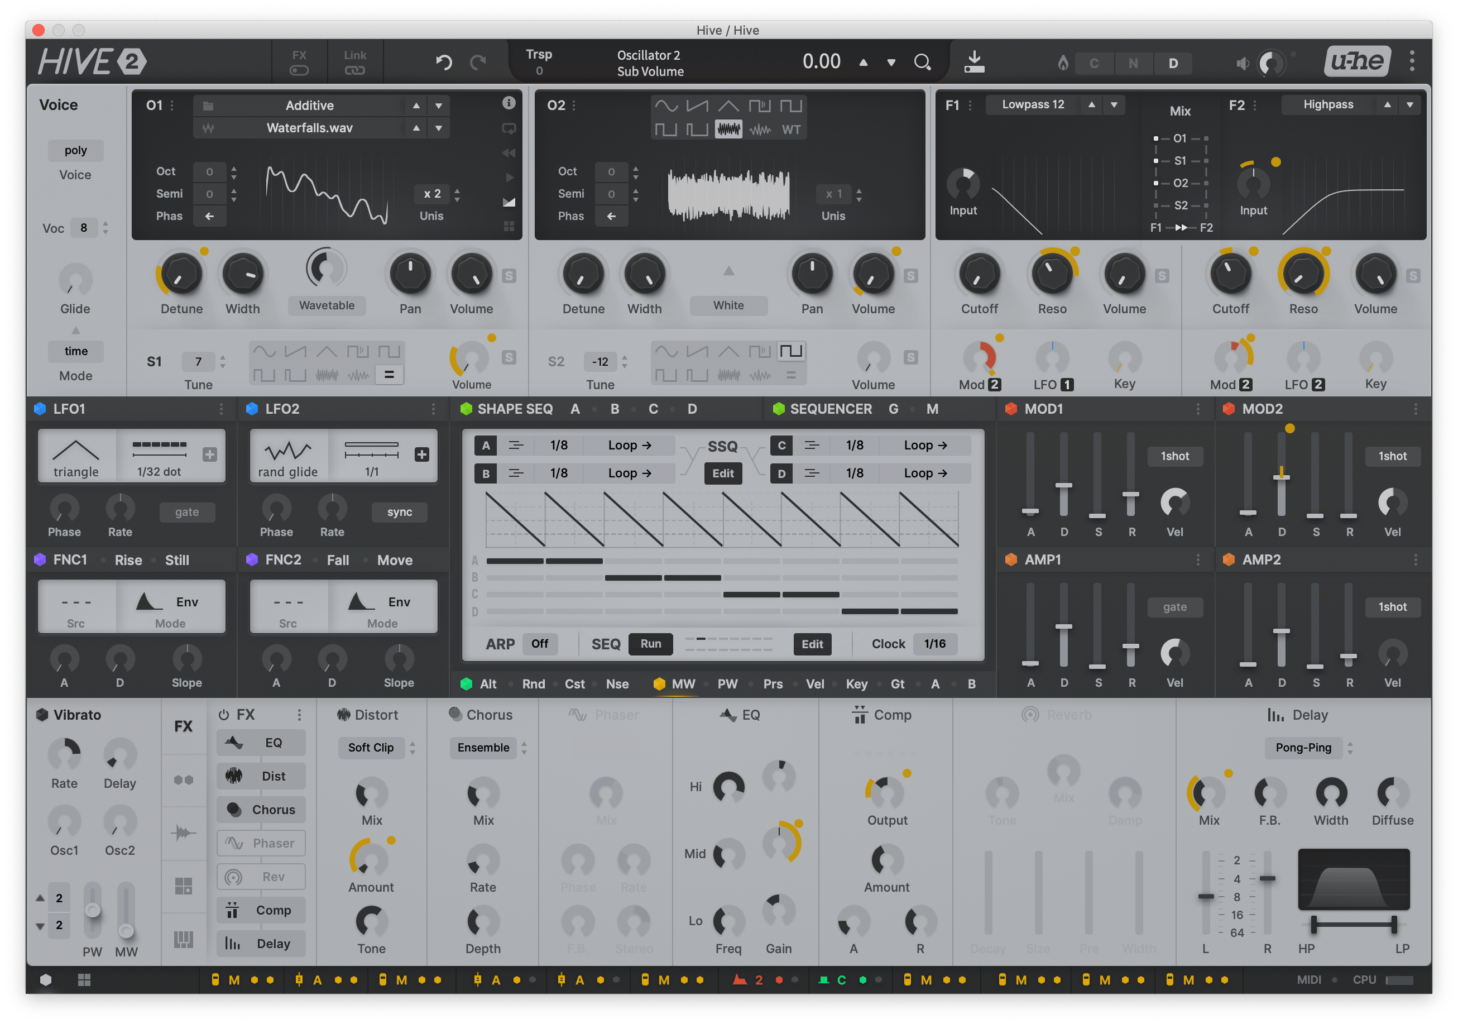
Task: Toggle the FX power button
Action: click(223, 715)
